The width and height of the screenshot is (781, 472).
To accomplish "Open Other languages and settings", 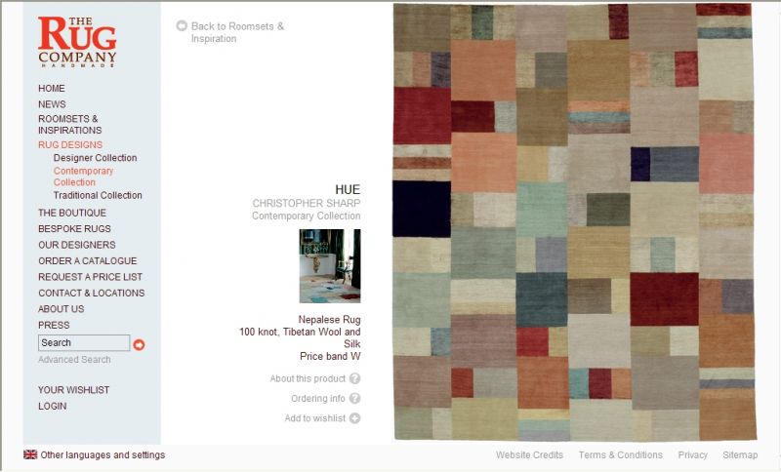I will click(x=103, y=454).
